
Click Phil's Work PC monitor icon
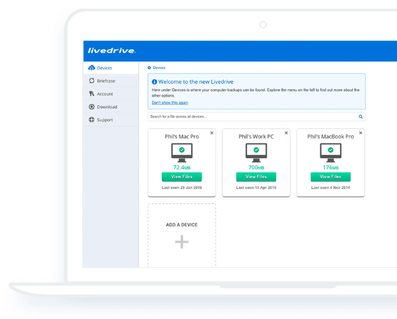(256, 153)
